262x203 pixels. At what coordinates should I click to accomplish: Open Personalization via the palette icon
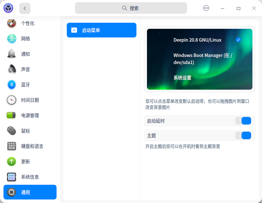click(12, 23)
